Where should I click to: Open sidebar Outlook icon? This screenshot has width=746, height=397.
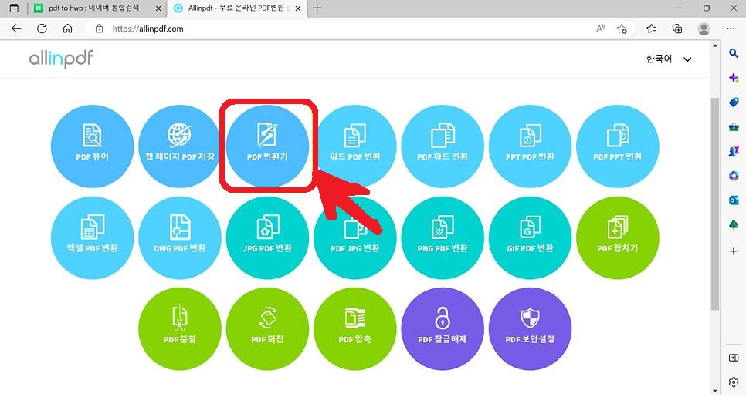click(734, 200)
